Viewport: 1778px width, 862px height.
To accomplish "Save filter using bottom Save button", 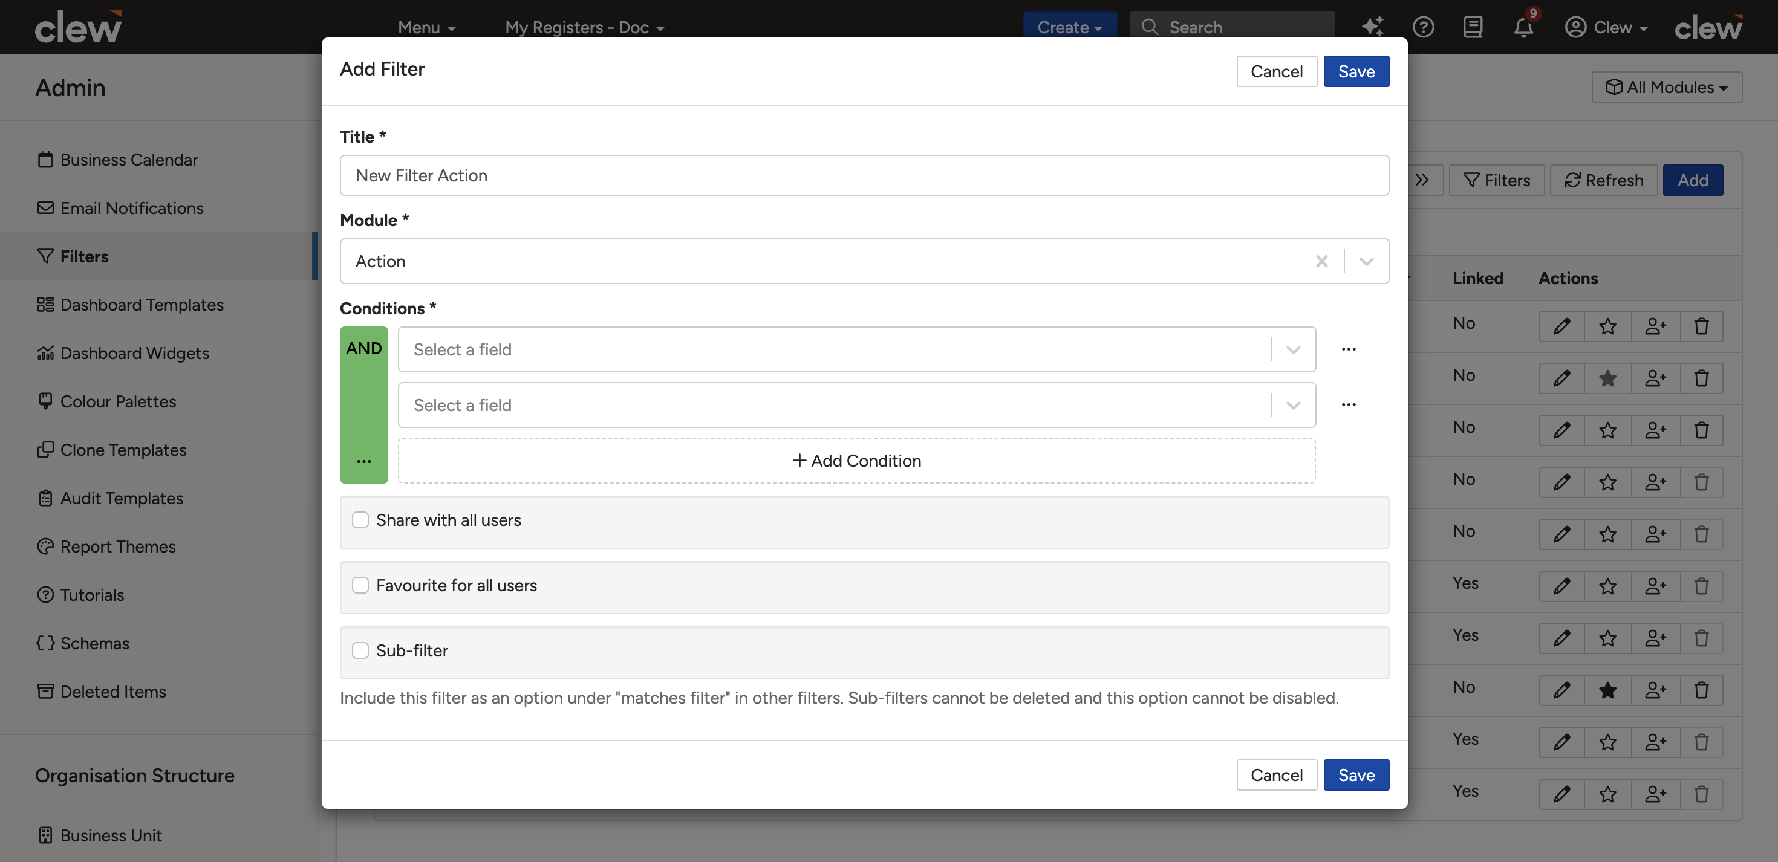I will tap(1356, 775).
